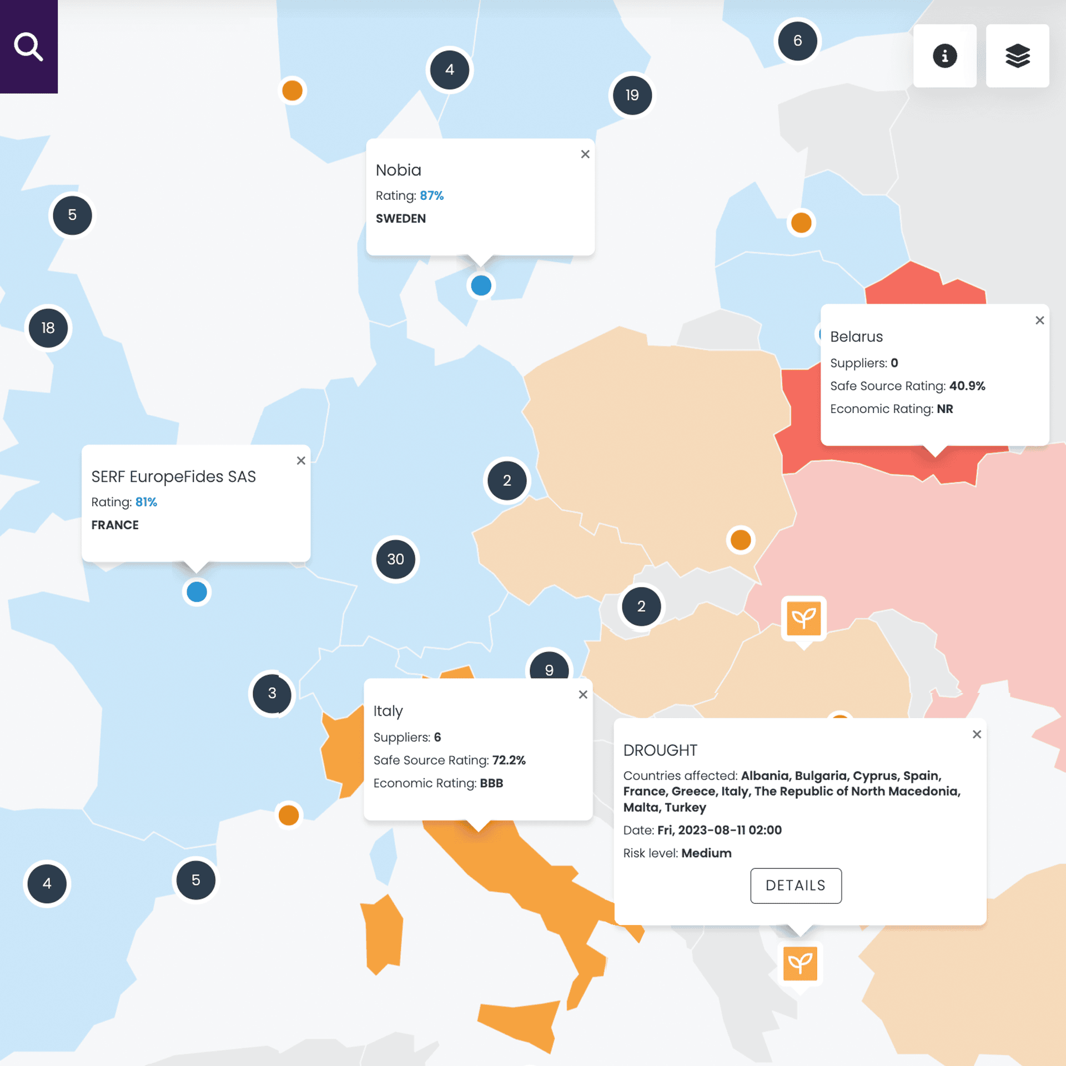The image size is (1066, 1066).
Task: Select the blue SERF EuropeFides supplier marker
Action: (x=197, y=592)
